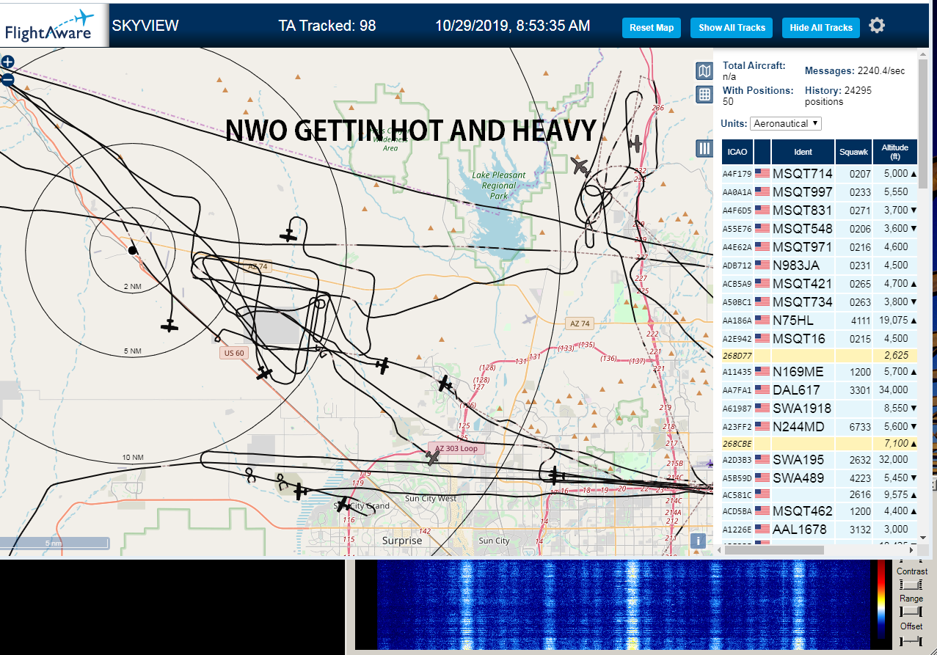Select aircraft row MSQT548

point(820,229)
